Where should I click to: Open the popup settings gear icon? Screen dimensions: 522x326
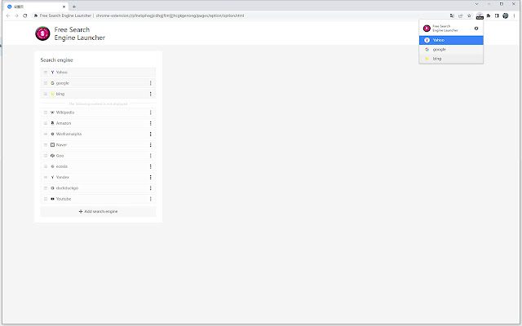pos(476,29)
